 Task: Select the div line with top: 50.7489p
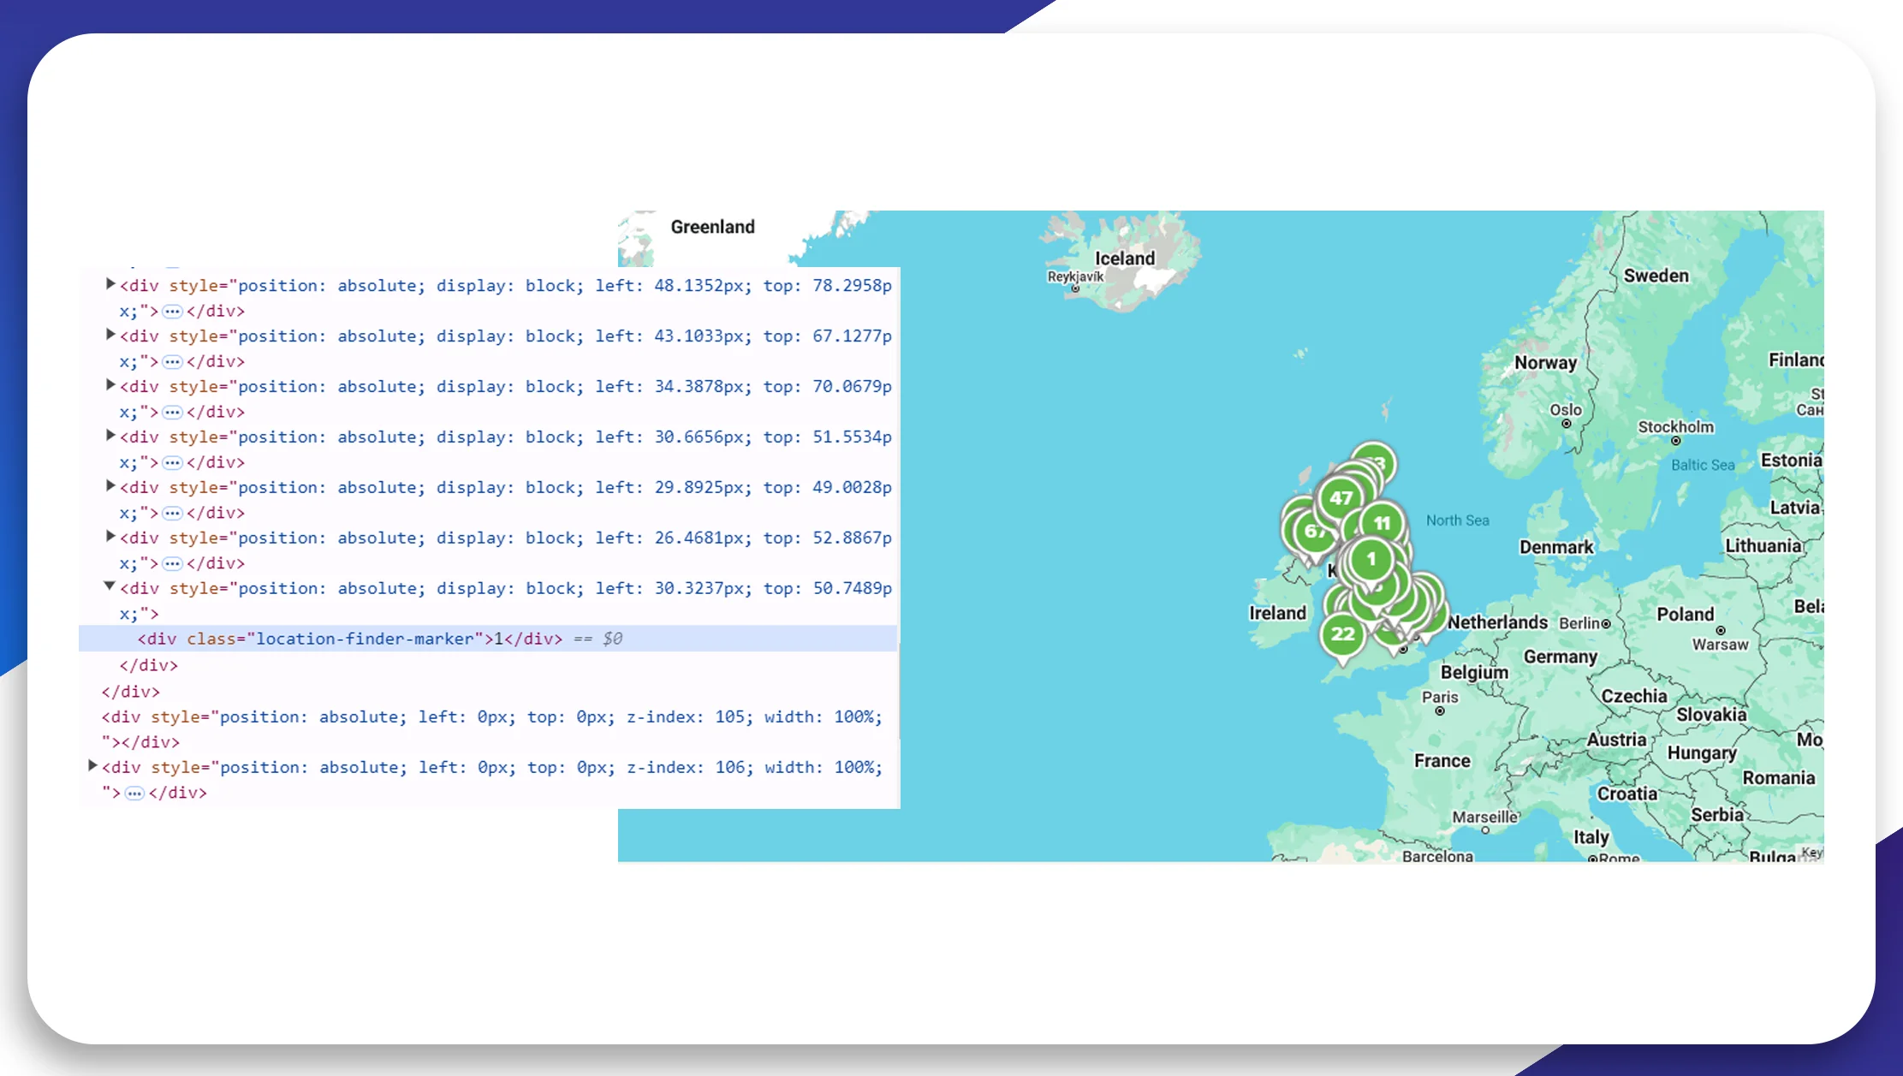click(505, 601)
